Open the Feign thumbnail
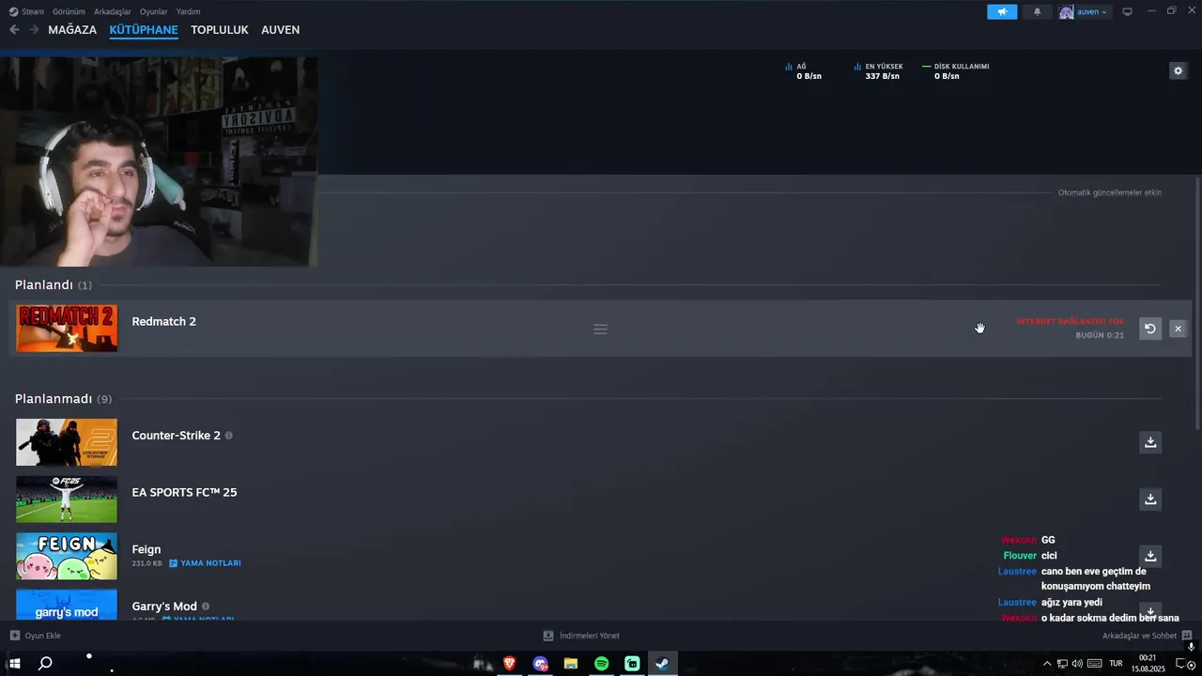 (67, 556)
